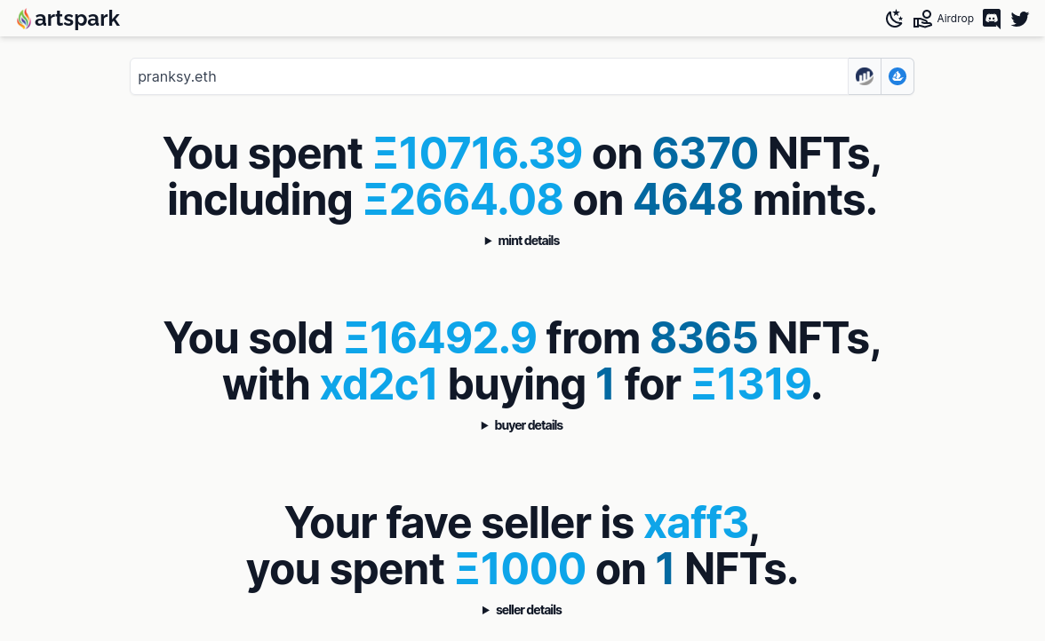Click the Ξ2664.08 mint spend amount
Viewport: 1045px width, 641px height.
coord(464,200)
